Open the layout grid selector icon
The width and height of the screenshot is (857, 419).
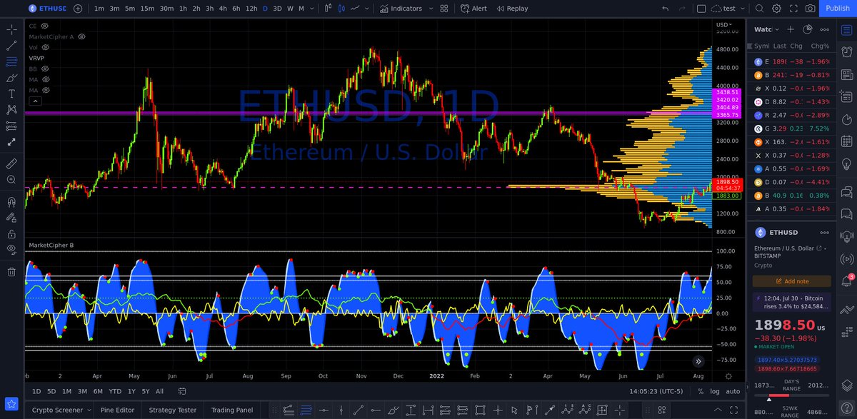444,9
